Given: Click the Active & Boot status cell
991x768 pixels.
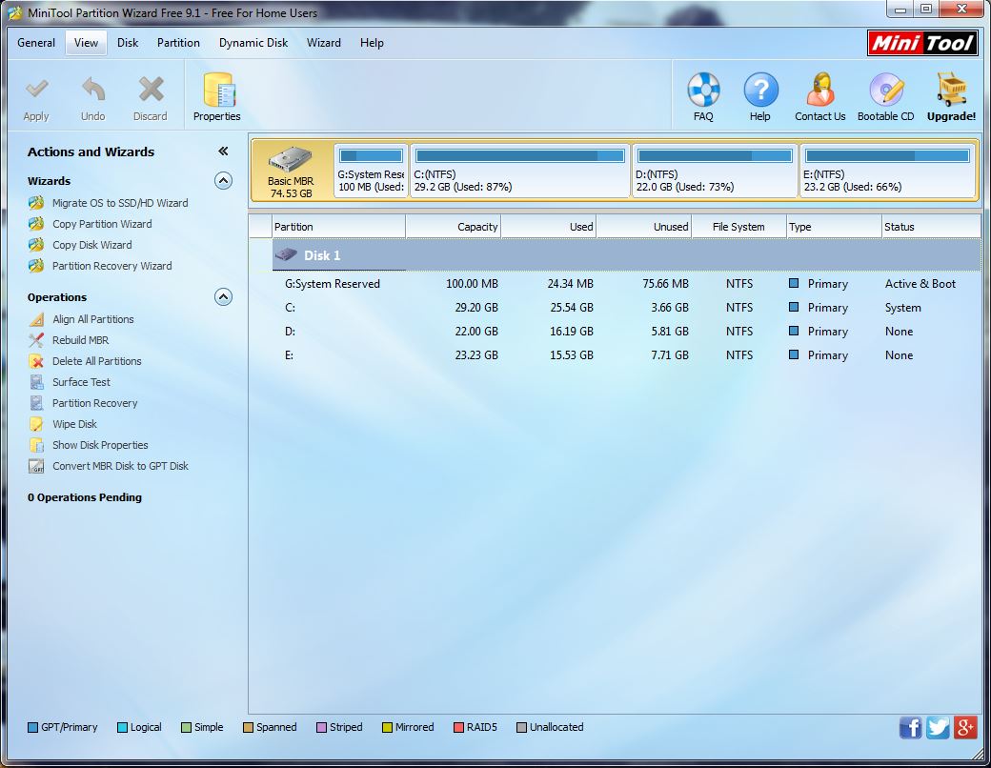Looking at the screenshot, I should [x=920, y=284].
